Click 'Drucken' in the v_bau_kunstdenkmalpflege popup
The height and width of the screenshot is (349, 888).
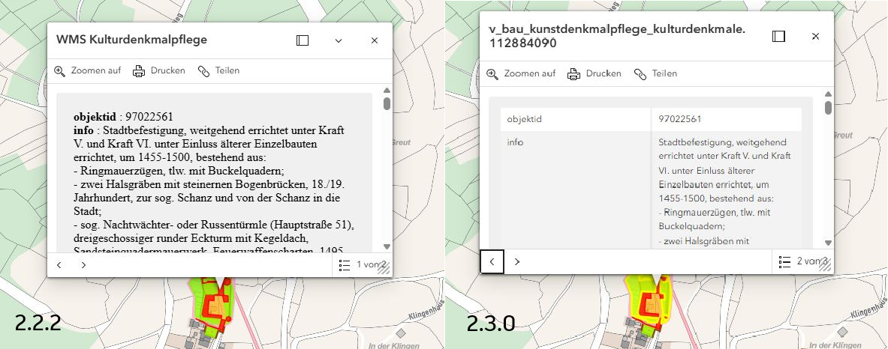(595, 73)
